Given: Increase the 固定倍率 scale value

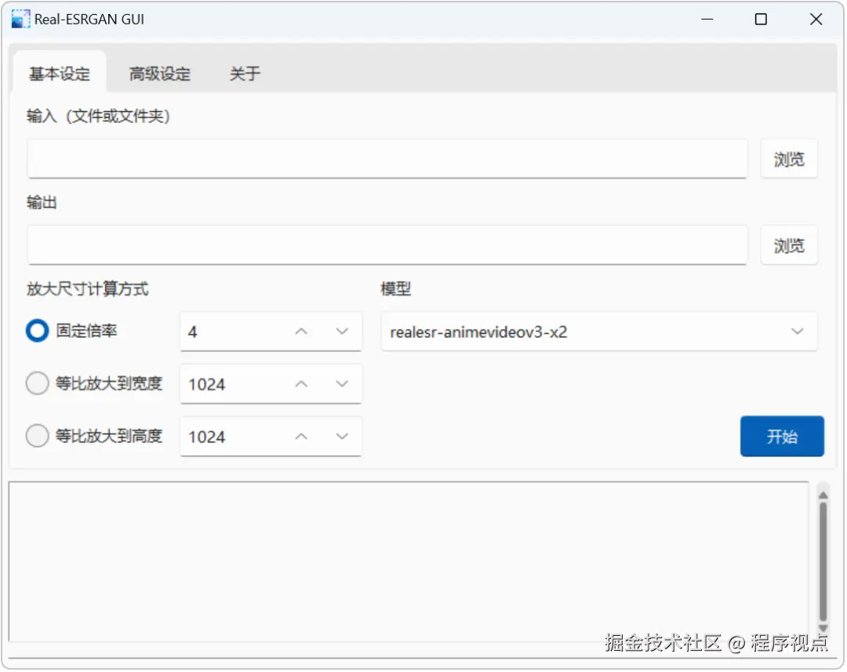Looking at the screenshot, I should coord(300,331).
